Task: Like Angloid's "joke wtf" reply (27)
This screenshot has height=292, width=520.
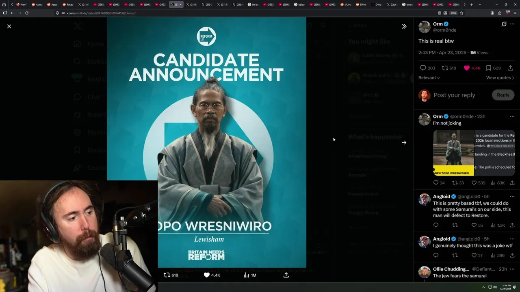Action: [x=477, y=255]
